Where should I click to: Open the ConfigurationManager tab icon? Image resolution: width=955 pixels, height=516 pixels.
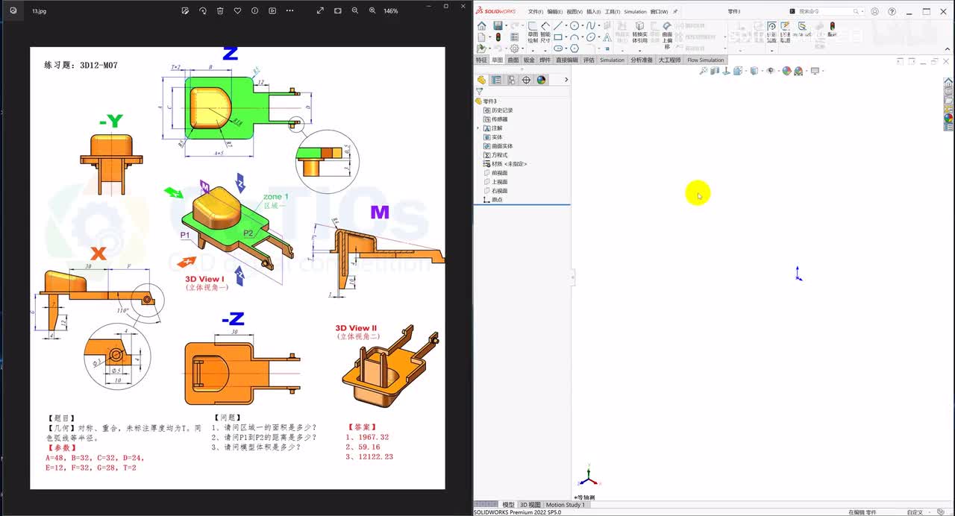[511, 80]
